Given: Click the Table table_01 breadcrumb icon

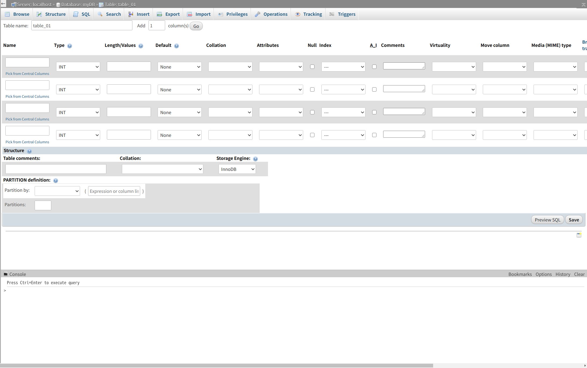Looking at the screenshot, I should [x=101, y=5].
